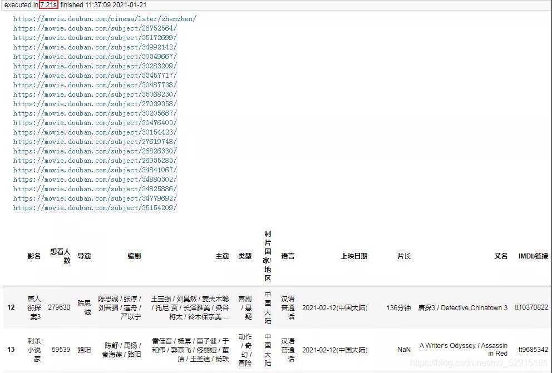Viewport: 552px width, 373px height.
Task: Open the subject/34779692 link
Action: 95,198
